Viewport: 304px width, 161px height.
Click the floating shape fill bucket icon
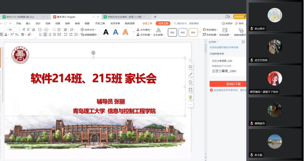pos(190,82)
